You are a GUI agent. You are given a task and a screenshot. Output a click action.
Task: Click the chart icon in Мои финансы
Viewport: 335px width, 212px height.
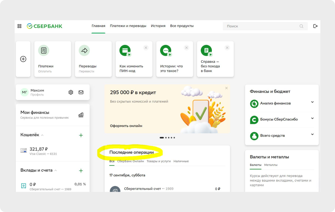(x=81, y=115)
